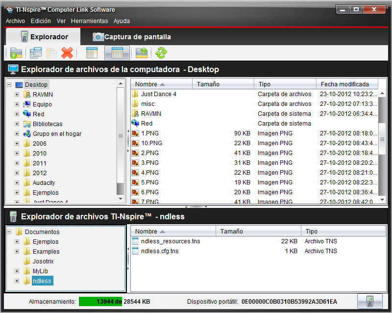Click the handheld device button in status bar
The width and height of the screenshot is (392, 313).
[x=369, y=301]
